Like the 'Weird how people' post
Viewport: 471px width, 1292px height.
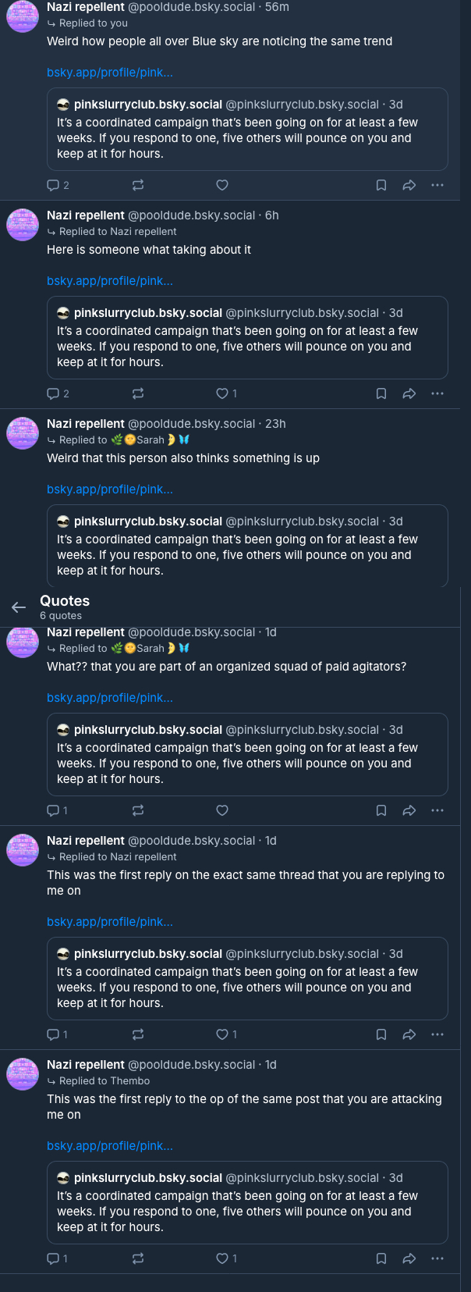point(222,185)
